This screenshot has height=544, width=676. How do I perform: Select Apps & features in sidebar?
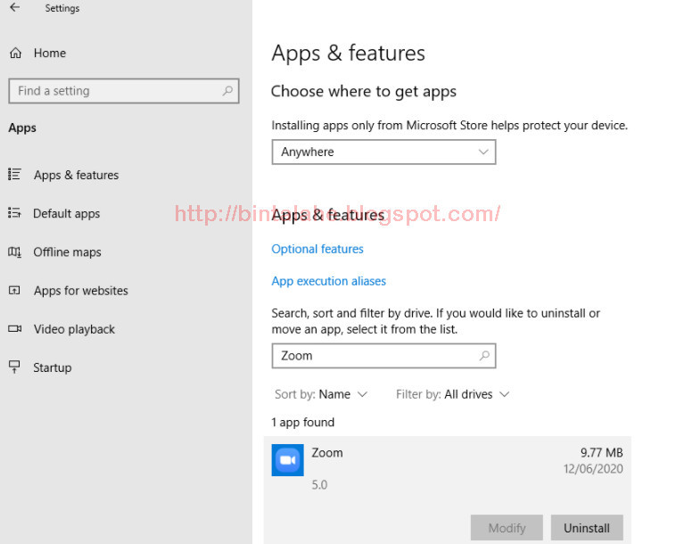click(77, 175)
